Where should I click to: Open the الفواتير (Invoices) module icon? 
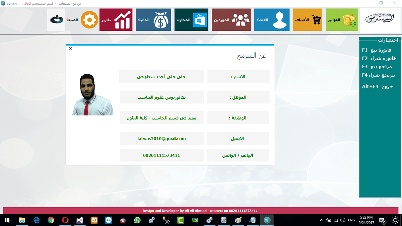click(341, 20)
